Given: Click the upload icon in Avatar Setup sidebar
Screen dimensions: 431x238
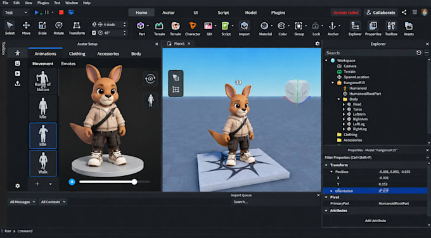Looking at the screenshot, I should point(18,84).
